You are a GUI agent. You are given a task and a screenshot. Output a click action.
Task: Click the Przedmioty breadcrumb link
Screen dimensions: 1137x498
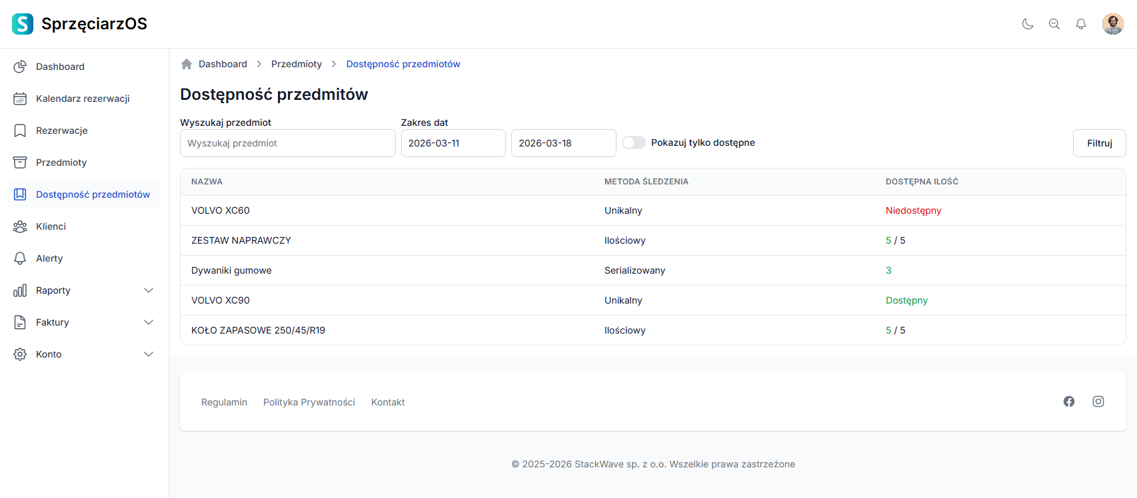(297, 64)
